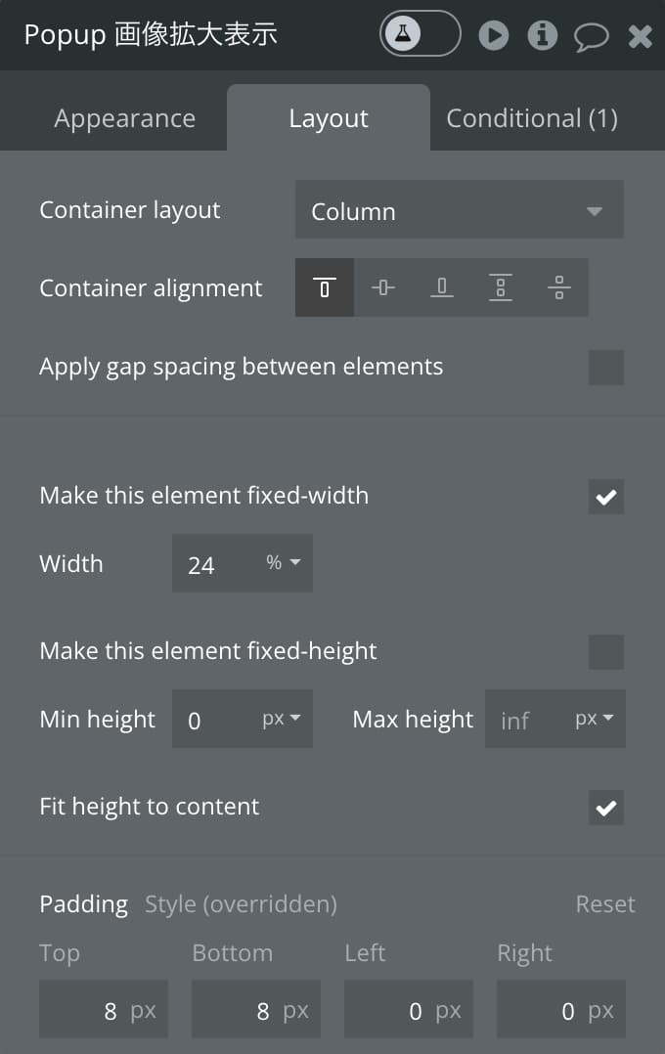Click the padding Reset link
Image resolution: width=665 pixels, height=1054 pixels.
[605, 904]
